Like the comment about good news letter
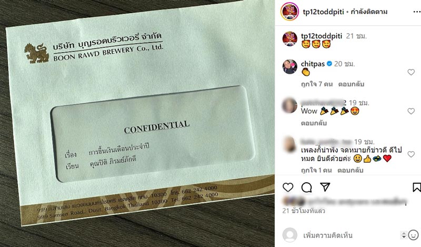The image size is (421, 247). coord(411,154)
